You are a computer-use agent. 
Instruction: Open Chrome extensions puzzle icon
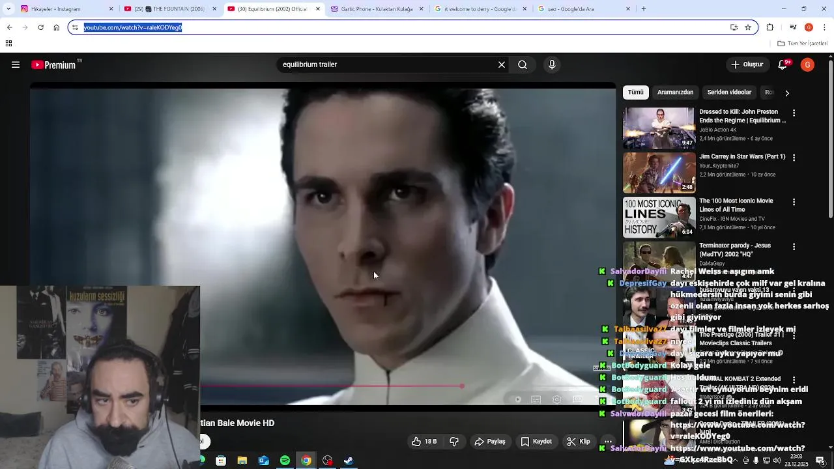pyautogui.click(x=770, y=27)
